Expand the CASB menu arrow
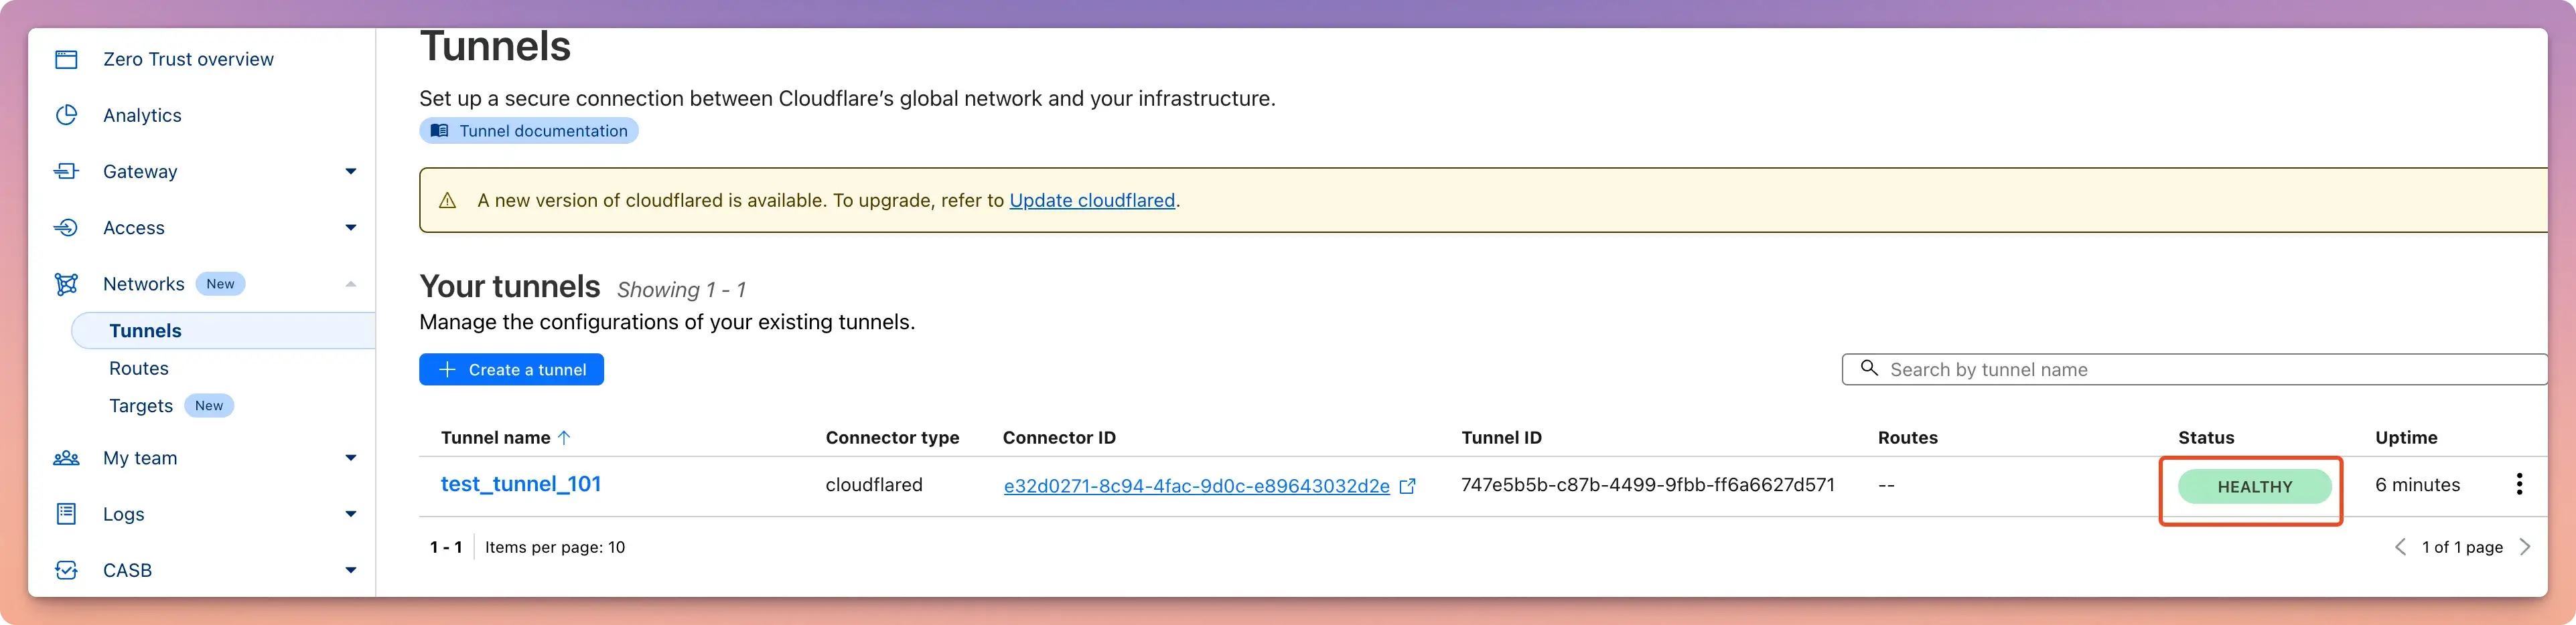The height and width of the screenshot is (625, 2576). coord(350,570)
